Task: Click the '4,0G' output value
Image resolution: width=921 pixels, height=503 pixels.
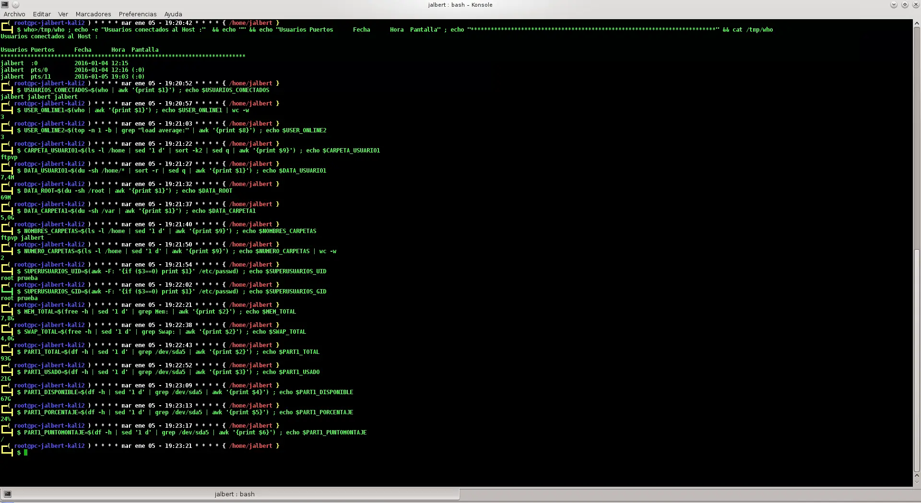Action: (7, 339)
